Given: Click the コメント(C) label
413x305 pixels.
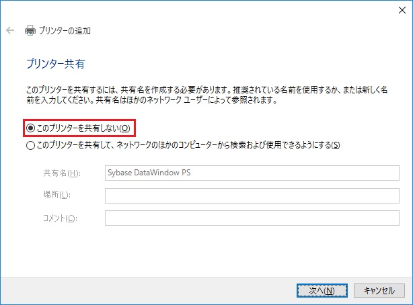Looking at the screenshot, I should click(x=60, y=218).
